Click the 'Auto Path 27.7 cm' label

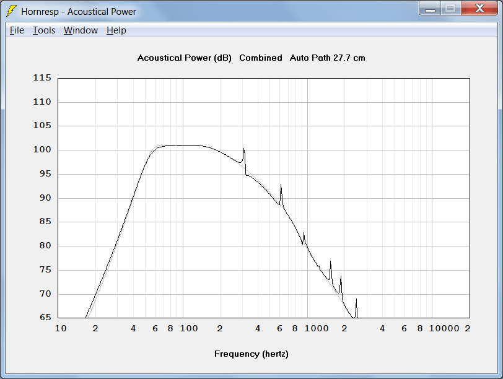tap(328, 58)
